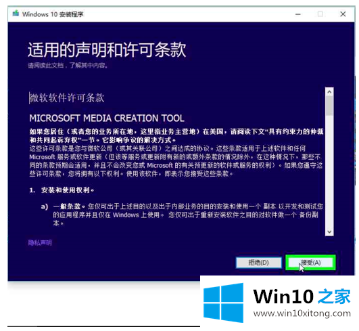
Task: Click the Windows 10 setup title bar icon
Action: 16,14
